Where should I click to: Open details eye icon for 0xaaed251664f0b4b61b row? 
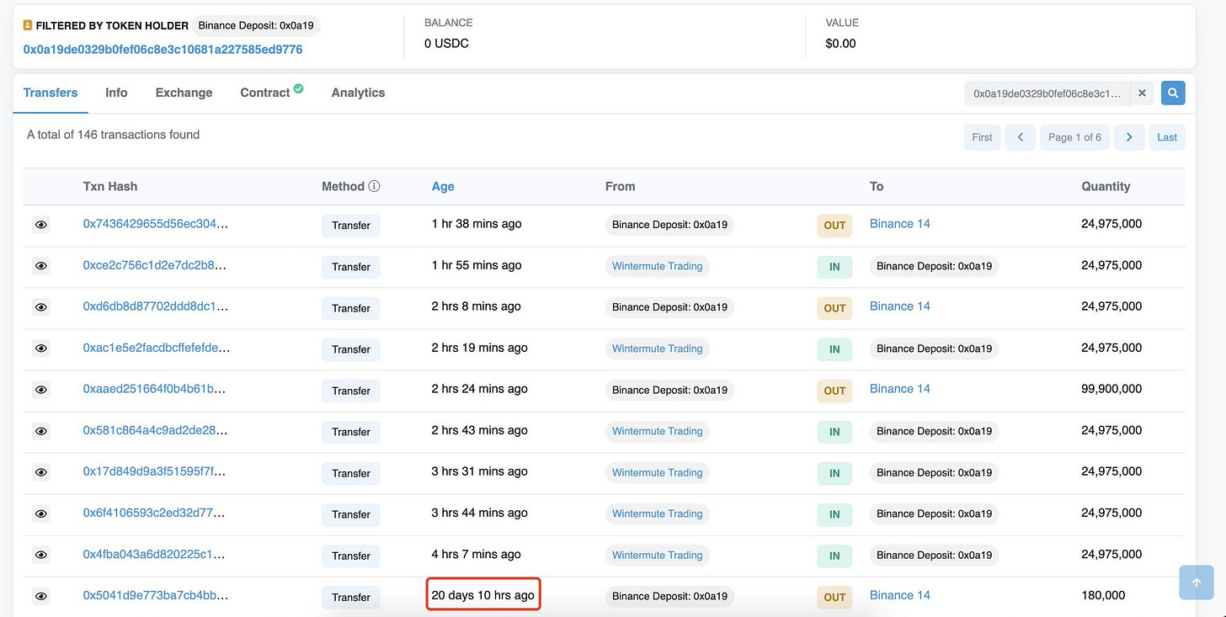point(41,390)
